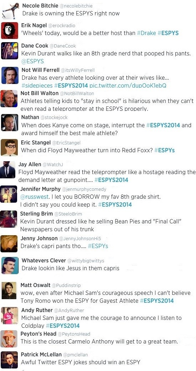Open Dane Cook's avatar image
The image size is (196, 371).
pos(10,51)
